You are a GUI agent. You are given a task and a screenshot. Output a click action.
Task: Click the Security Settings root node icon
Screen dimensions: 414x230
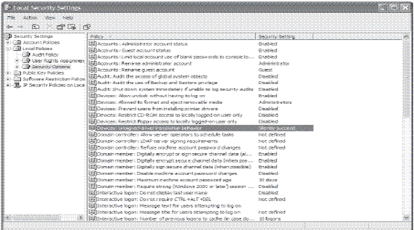8,36
